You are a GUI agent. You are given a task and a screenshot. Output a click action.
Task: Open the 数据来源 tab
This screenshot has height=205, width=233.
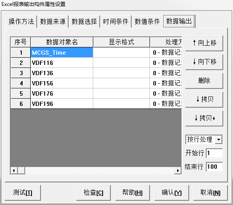(x=53, y=21)
